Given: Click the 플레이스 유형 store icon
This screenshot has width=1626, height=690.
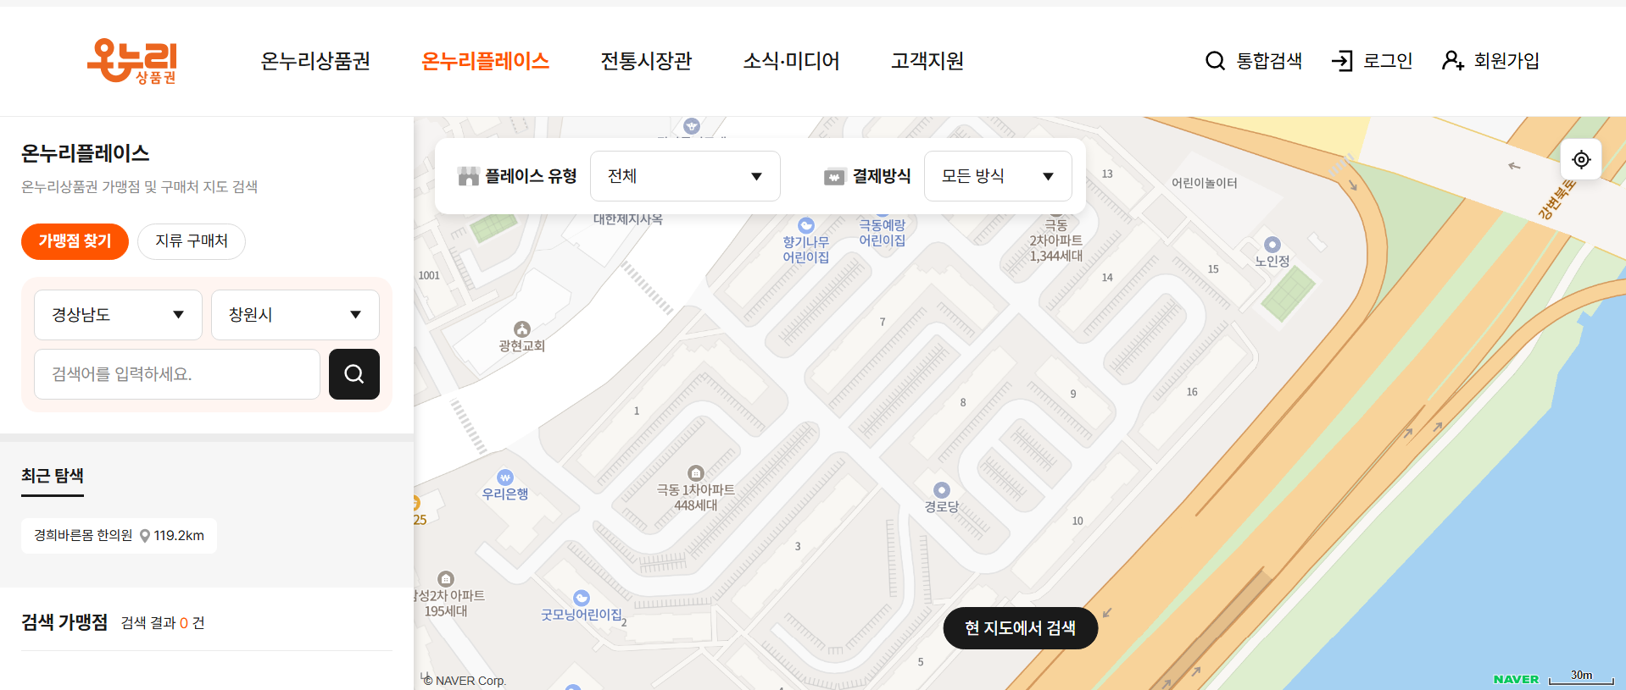Looking at the screenshot, I should [x=469, y=176].
